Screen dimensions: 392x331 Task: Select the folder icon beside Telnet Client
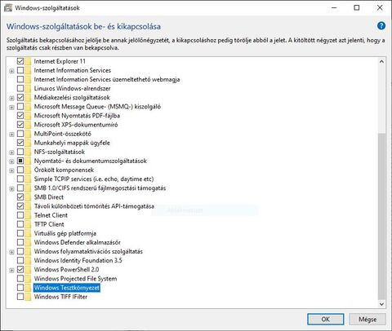coord(28,215)
